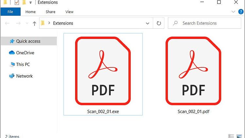Click the New folder title bar icon
The width and height of the screenshot is (245, 138).
24,2
